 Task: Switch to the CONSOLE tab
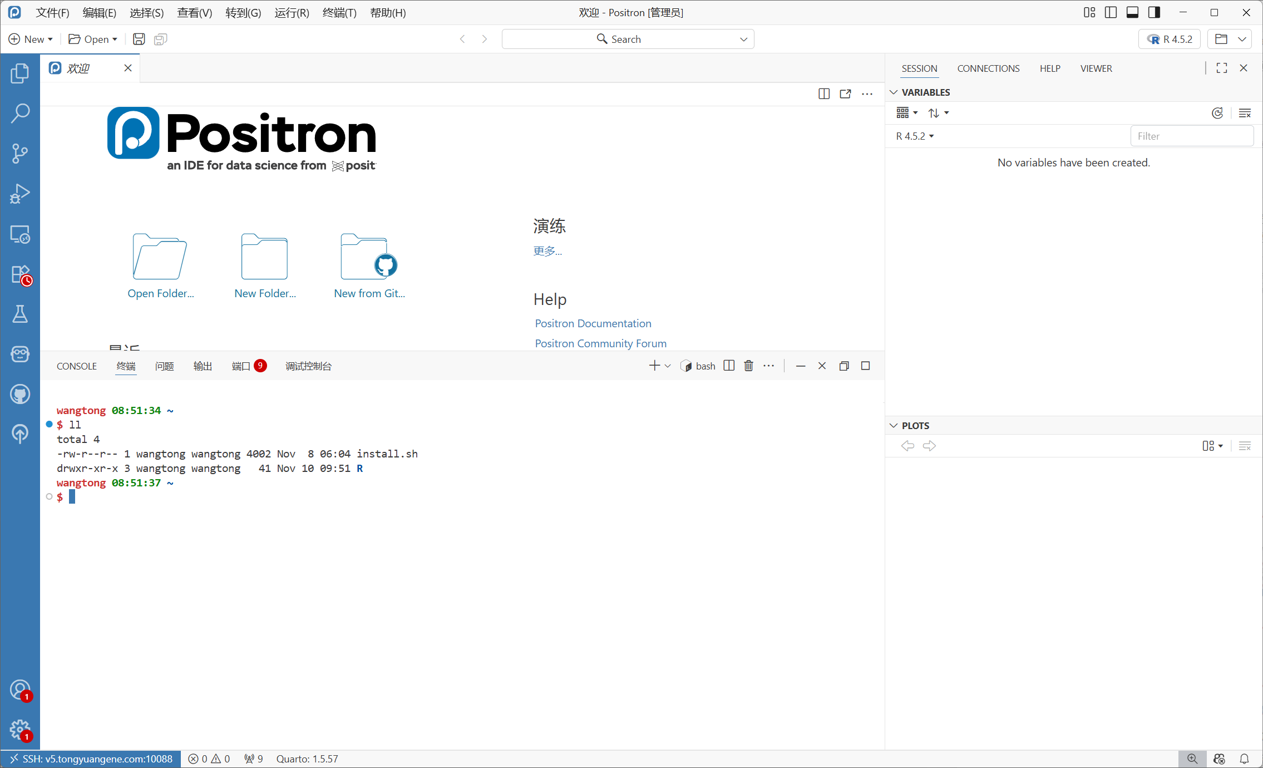click(77, 366)
